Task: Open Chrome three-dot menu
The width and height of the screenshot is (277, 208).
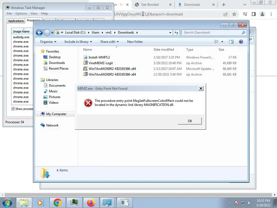Action: (271, 14)
